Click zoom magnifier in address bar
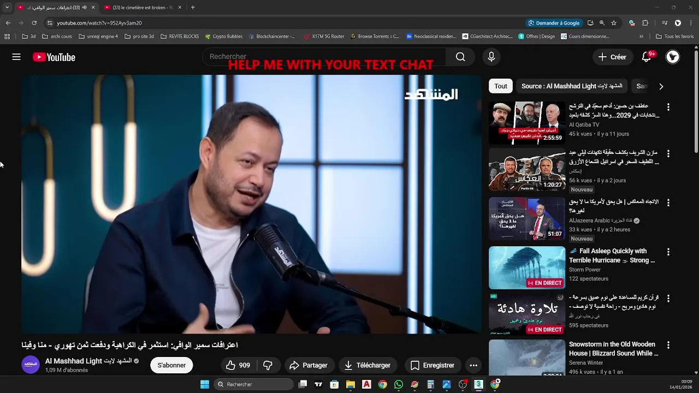699x393 pixels. click(602, 23)
